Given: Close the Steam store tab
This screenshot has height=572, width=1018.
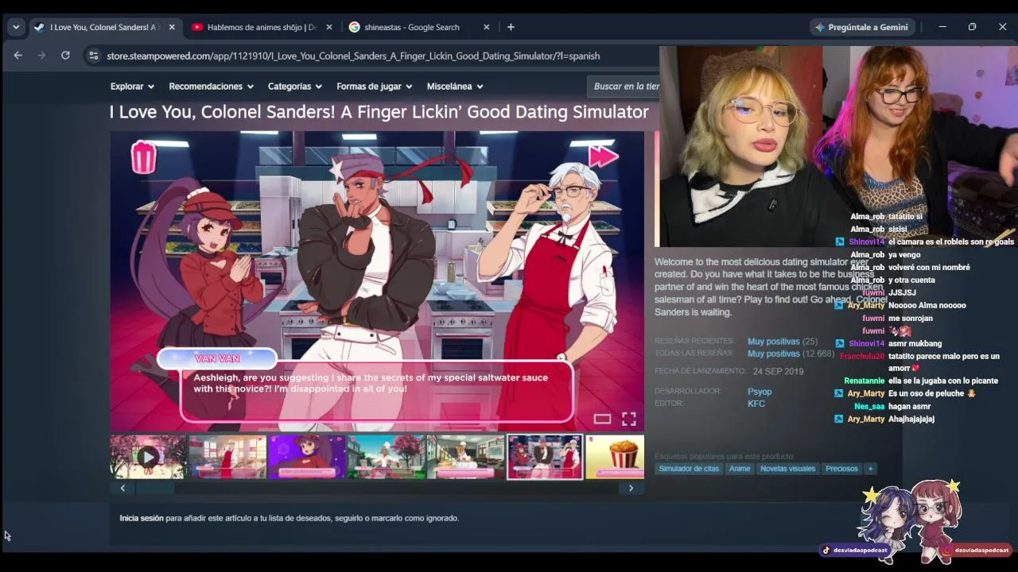Looking at the screenshot, I should [x=172, y=27].
